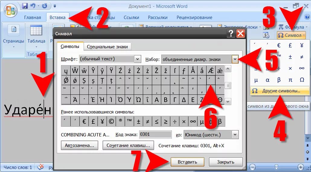311x172 pixels.
Task: Pick © from recently used symbols
Action: (111, 122)
